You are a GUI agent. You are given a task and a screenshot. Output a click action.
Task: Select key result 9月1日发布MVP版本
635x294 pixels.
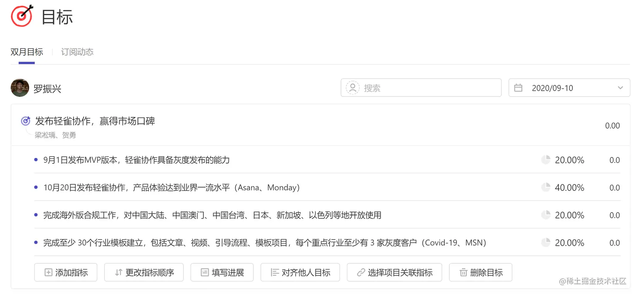coord(136,160)
